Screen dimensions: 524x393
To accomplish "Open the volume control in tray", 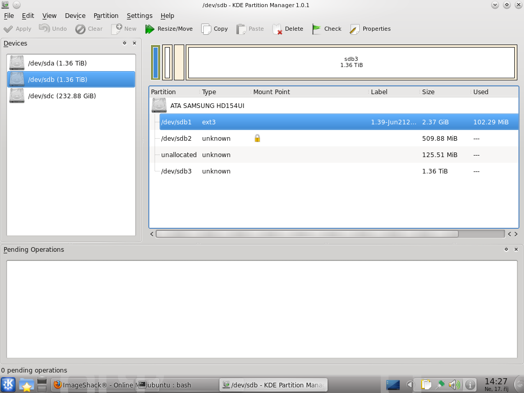I will (454, 385).
